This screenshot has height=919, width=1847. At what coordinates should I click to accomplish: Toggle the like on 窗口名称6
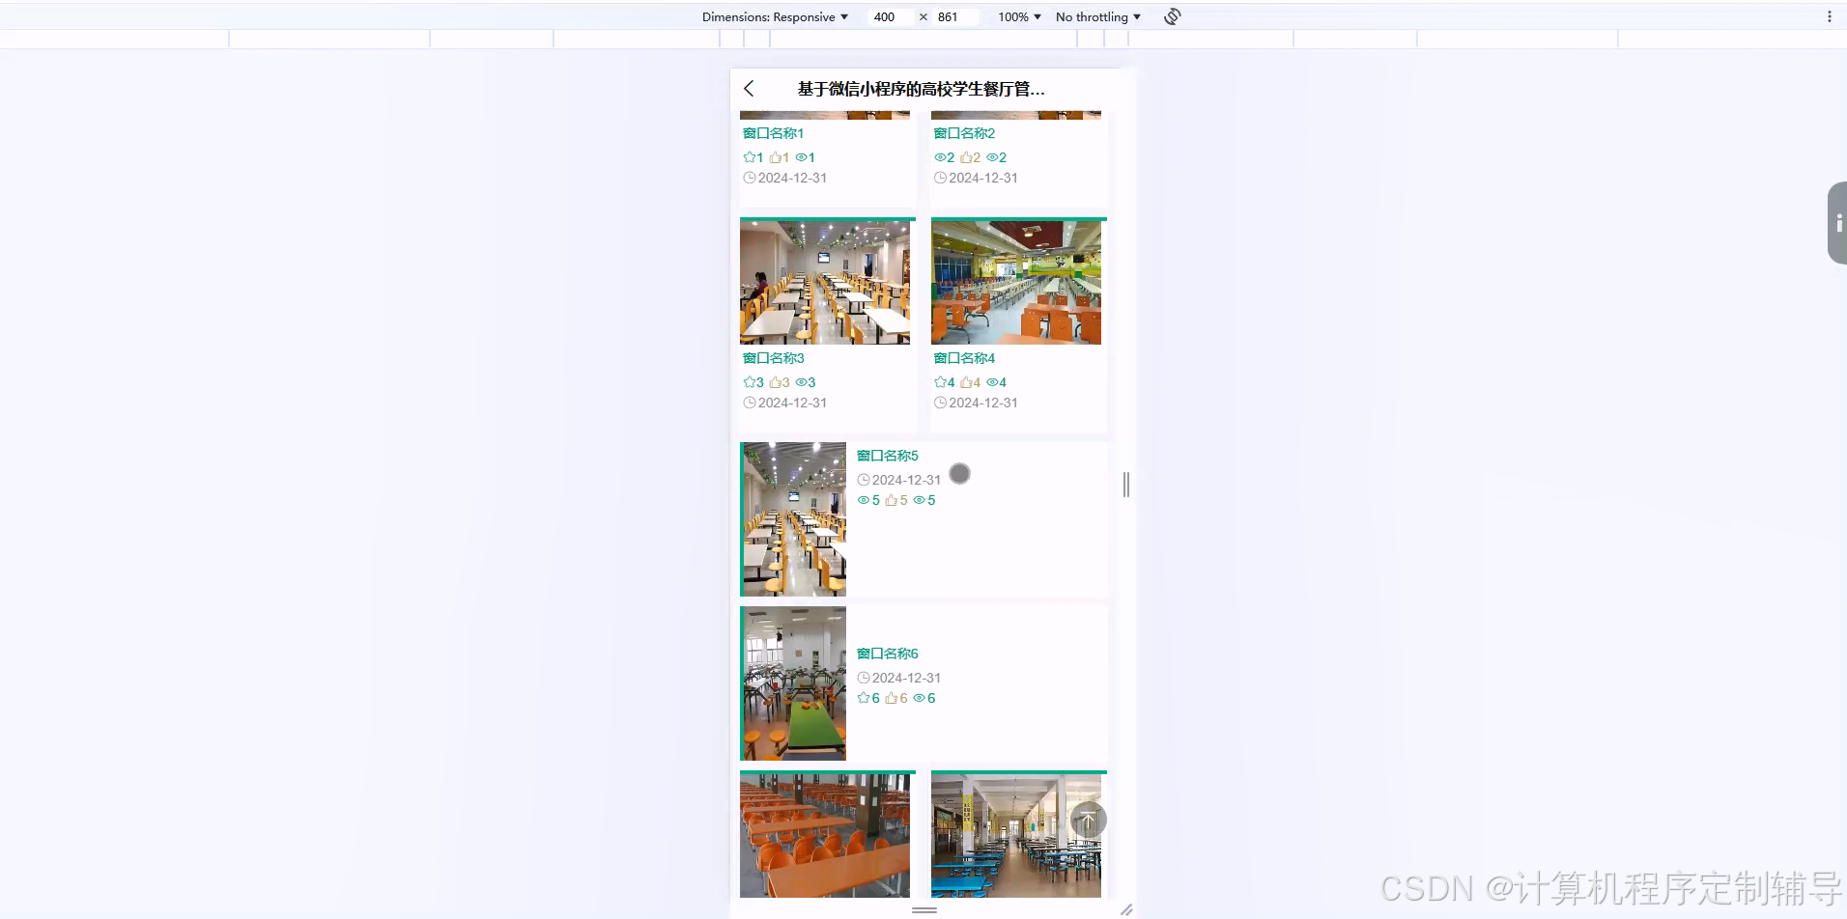[x=894, y=697]
